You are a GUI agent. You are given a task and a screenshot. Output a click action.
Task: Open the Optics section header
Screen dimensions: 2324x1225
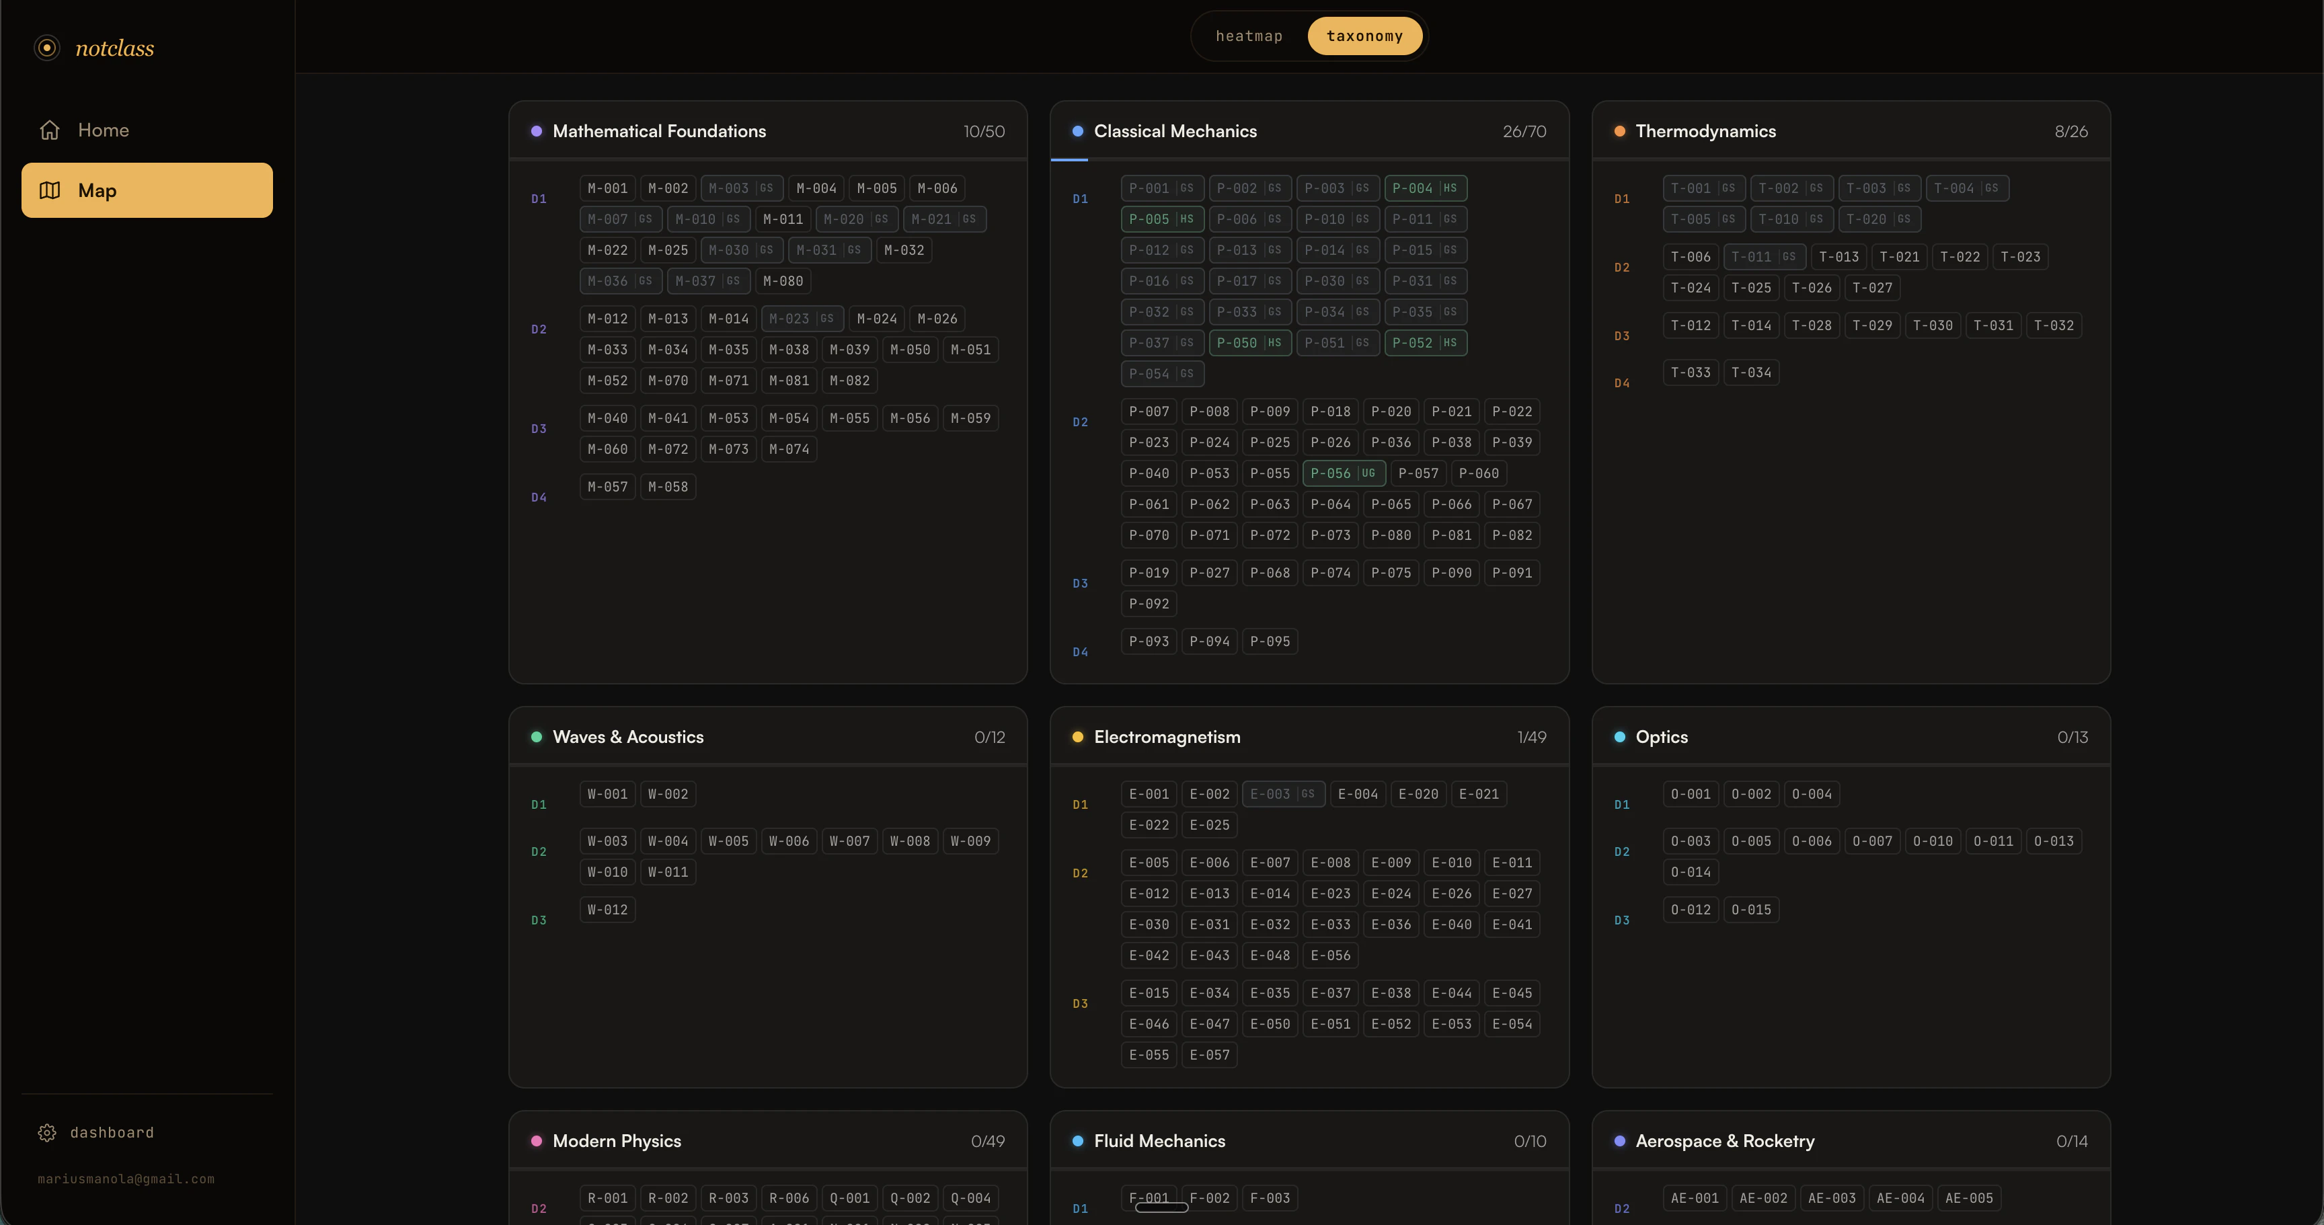click(x=1661, y=736)
